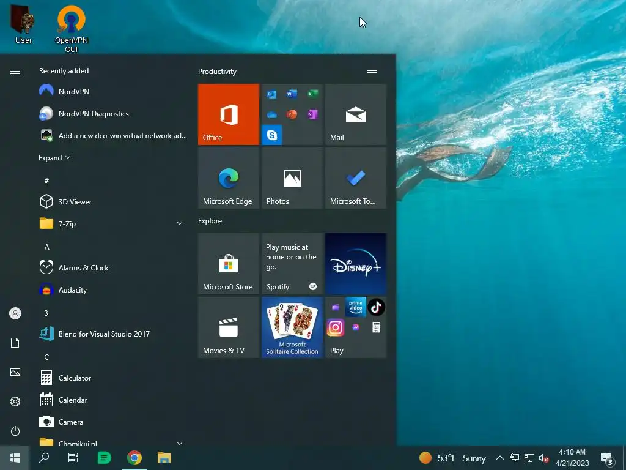Image resolution: width=626 pixels, height=470 pixels.
Task: Expand the 7-Zip folder chevron
Action: [180, 224]
